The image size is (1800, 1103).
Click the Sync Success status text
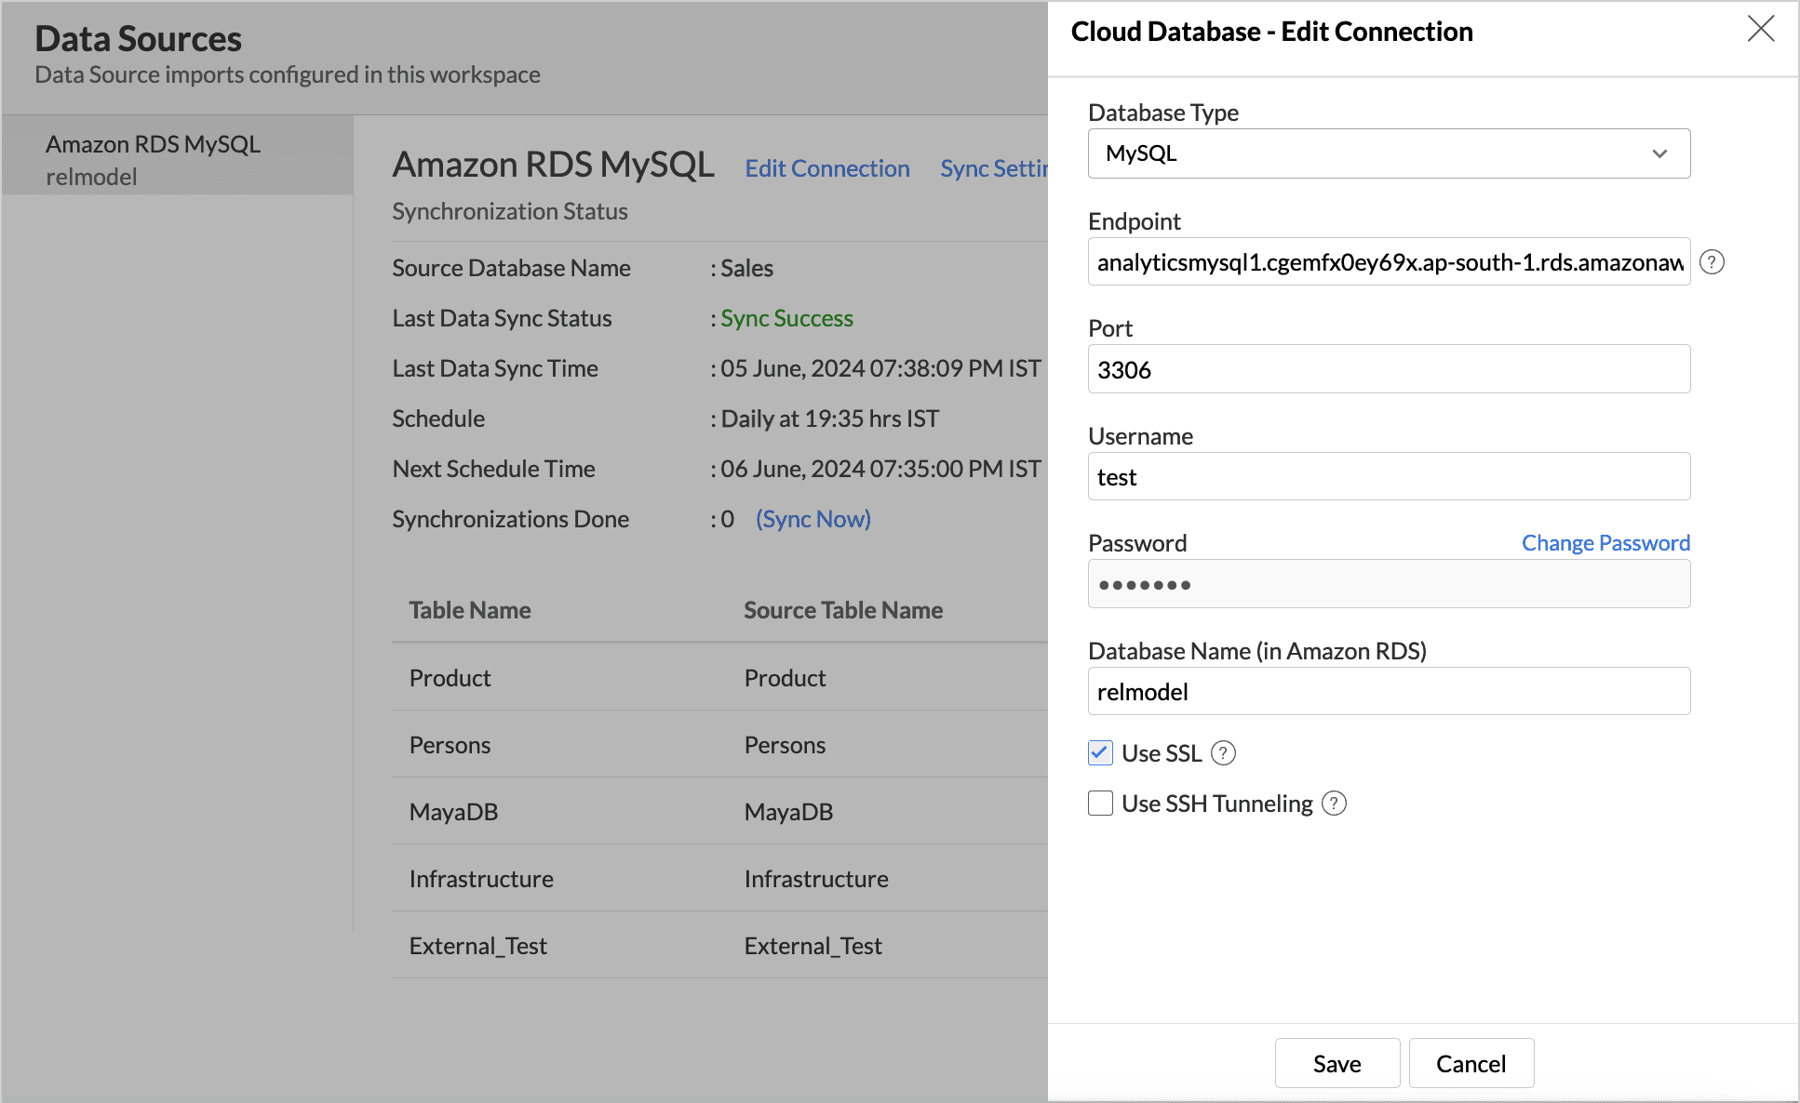point(786,318)
